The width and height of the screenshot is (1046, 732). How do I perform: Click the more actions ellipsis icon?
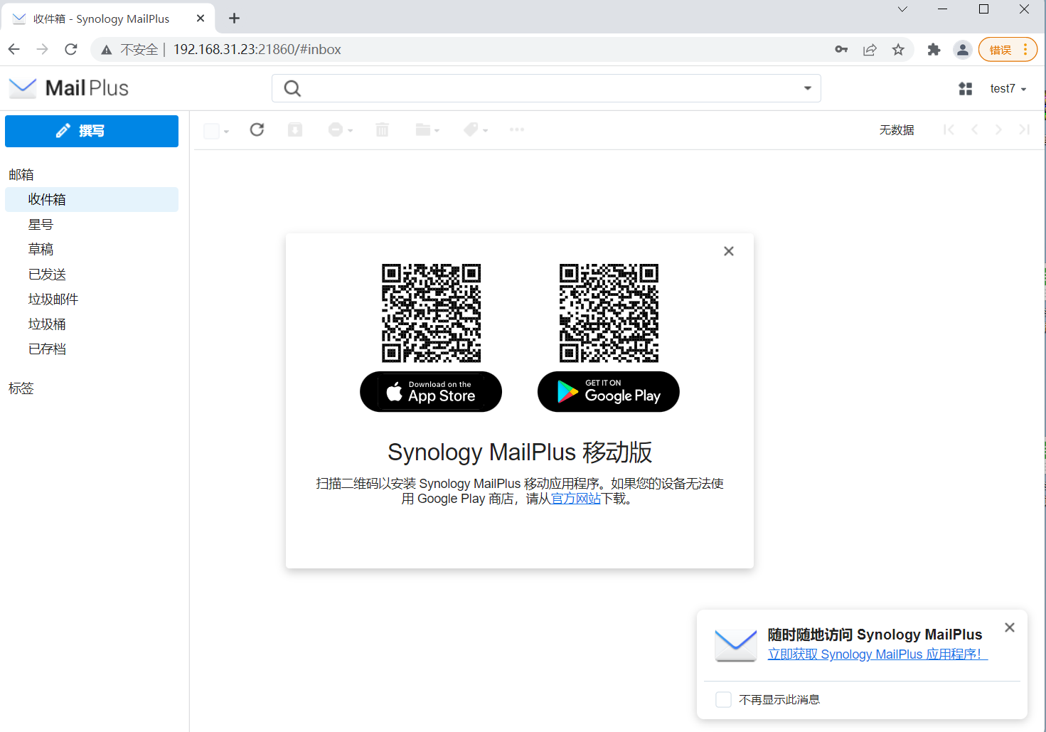click(x=517, y=129)
